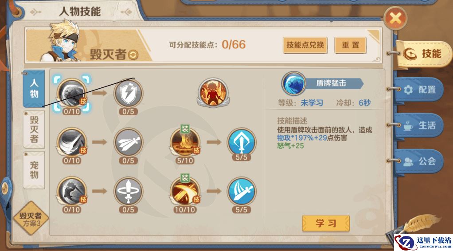Select the third-row grey strike skill 0/10
The image size is (453, 251).
72,191
